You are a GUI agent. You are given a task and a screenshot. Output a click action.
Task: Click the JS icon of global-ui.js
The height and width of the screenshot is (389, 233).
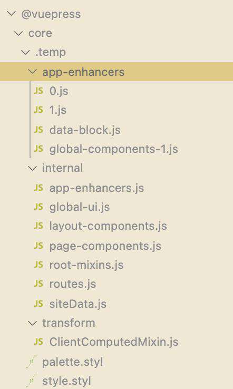pyautogui.click(x=38, y=207)
